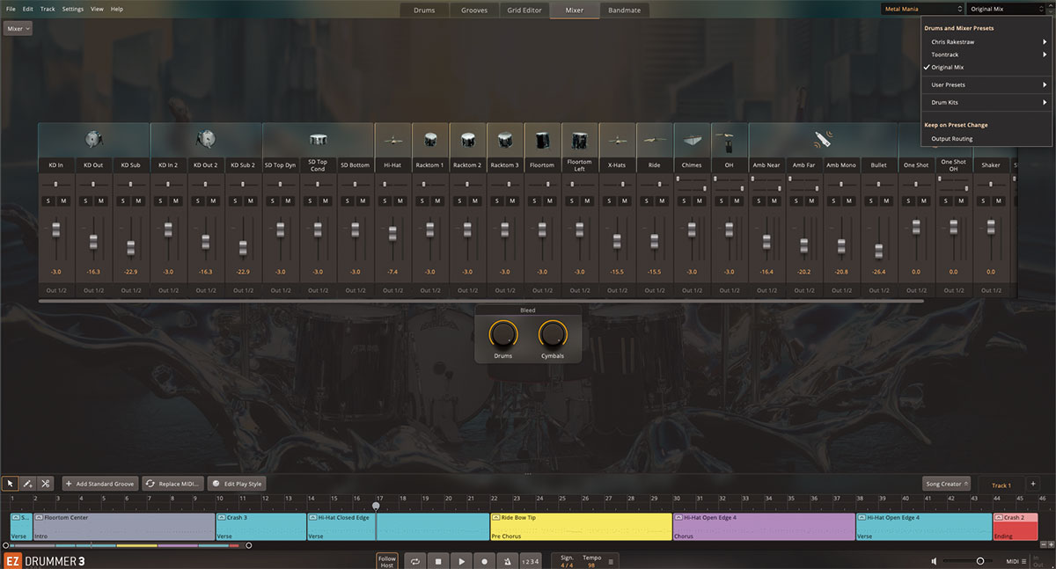Viewport: 1056px width, 569px height.
Task: Select the pencil draw tool
Action: (x=27, y=484)
